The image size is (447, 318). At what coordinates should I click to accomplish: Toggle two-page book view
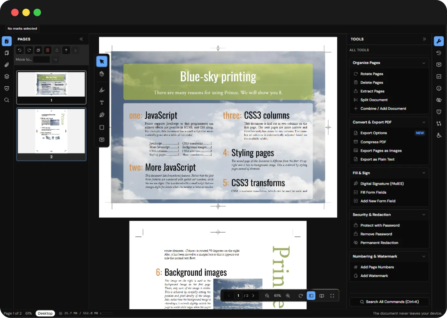pyautogui.click(x=322, y=296)
